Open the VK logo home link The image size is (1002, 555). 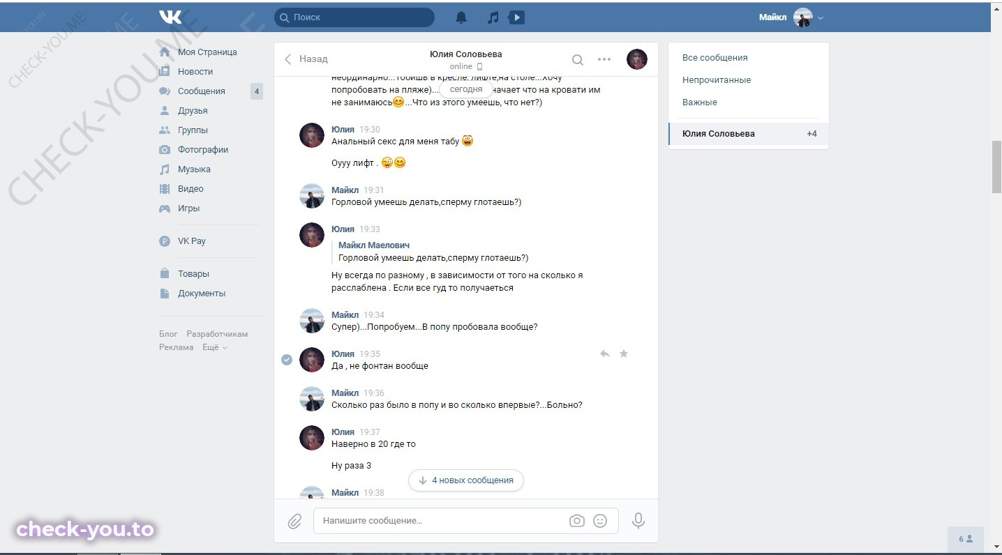(x=170, y=17)
